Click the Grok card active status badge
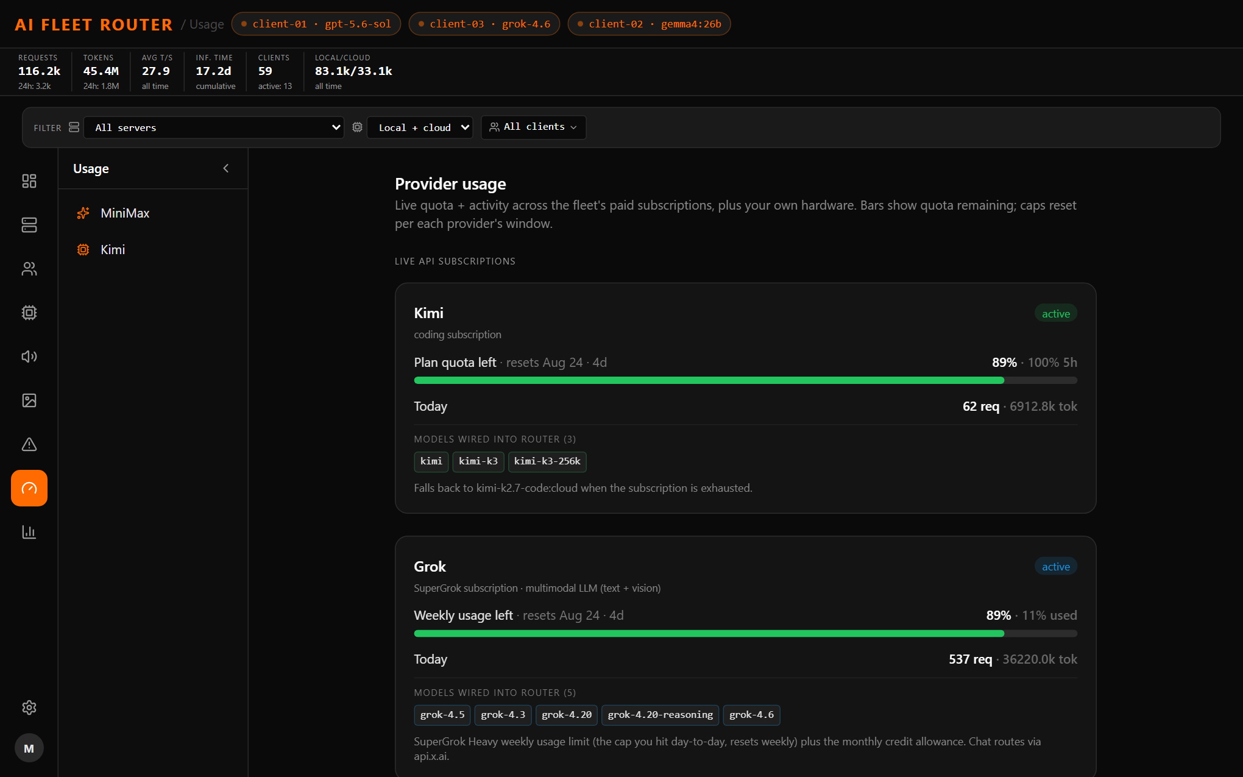Screen dimensions: 1243x777 [1056, 567]
